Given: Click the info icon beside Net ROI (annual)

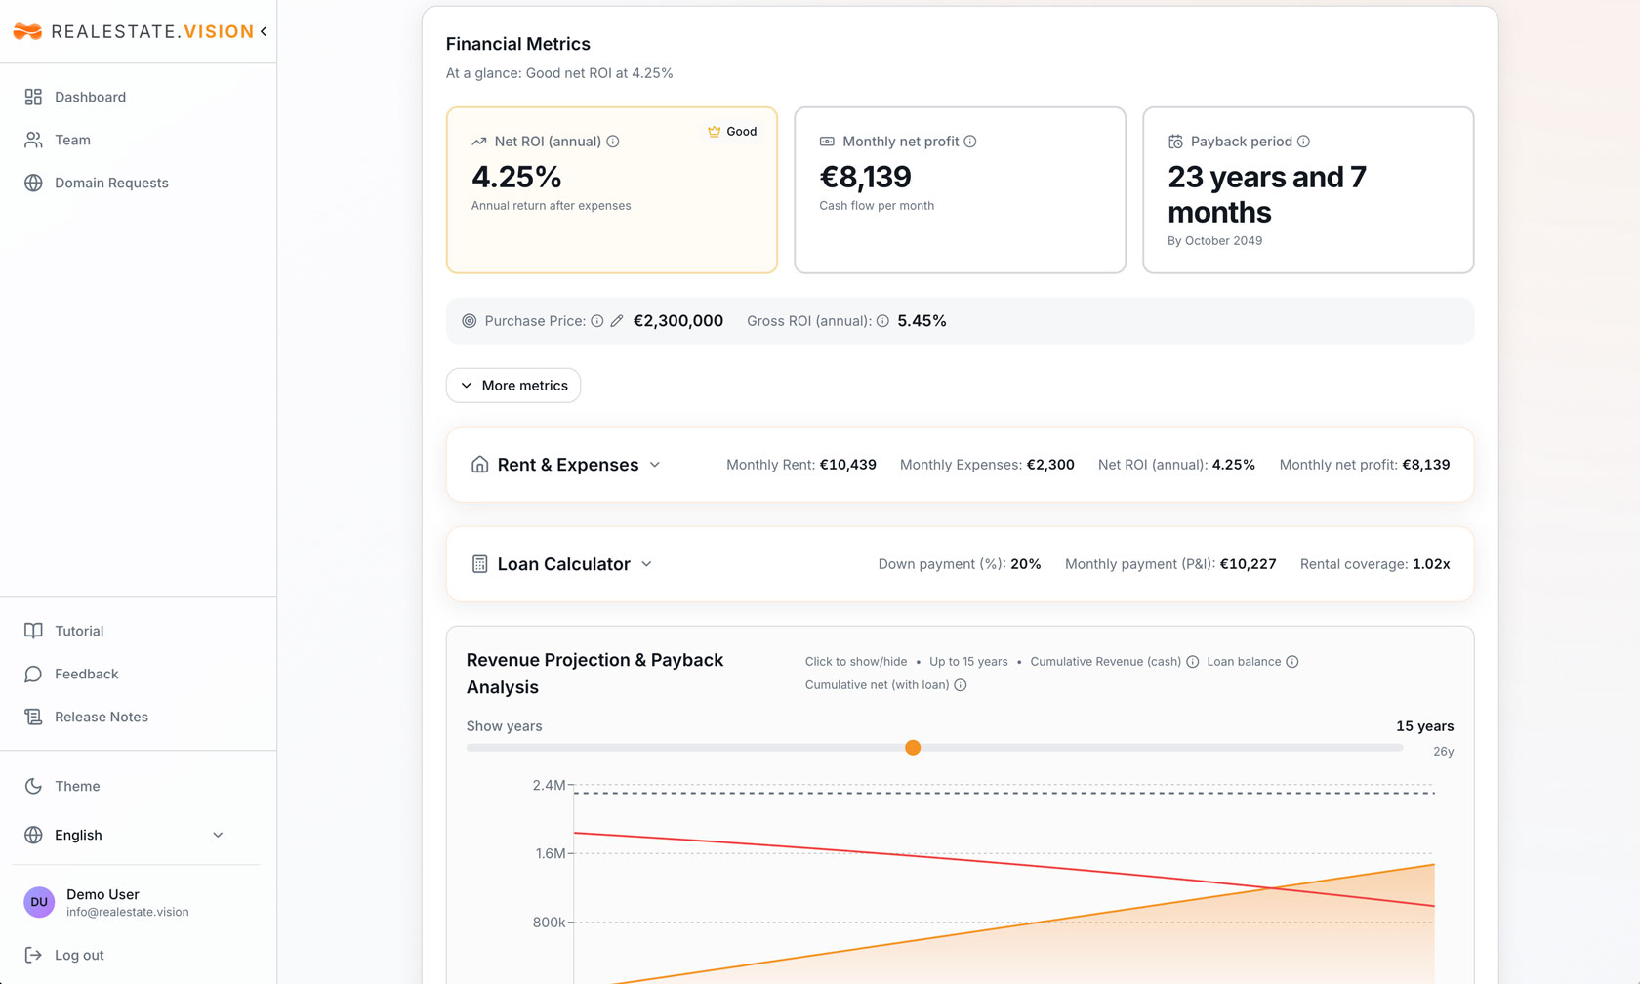Looking at the screenshot, I should point(613,141).
